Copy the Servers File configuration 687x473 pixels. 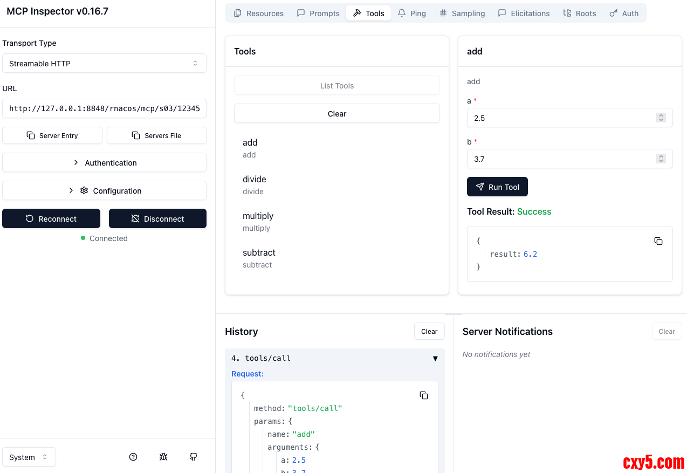(156, 135)
